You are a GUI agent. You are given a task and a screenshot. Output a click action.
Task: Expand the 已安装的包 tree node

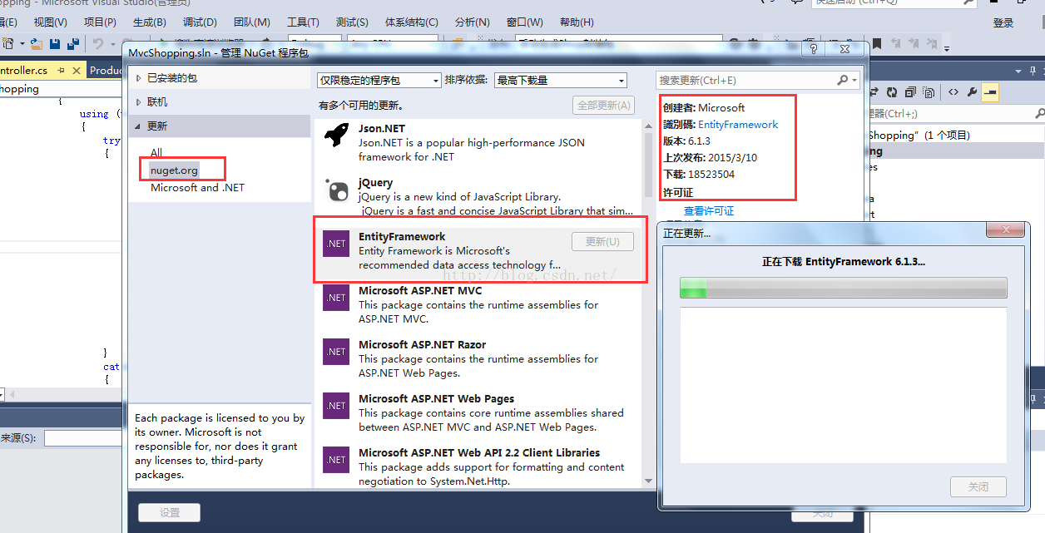pyautogui.click(x=139, y=78)
